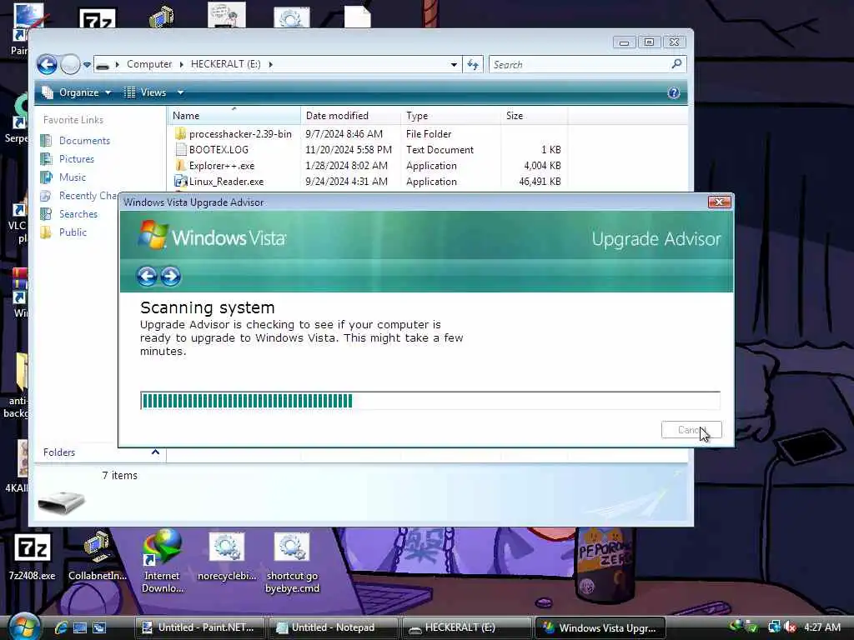Open Searches favorite link
This screenshot has height=640, width=854.
(x=69, y=214)
